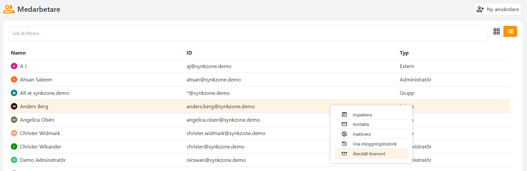Click Angelica Olsén's AO avatar icon
This screenshot has width=527, height=171.
click(14, 120)
